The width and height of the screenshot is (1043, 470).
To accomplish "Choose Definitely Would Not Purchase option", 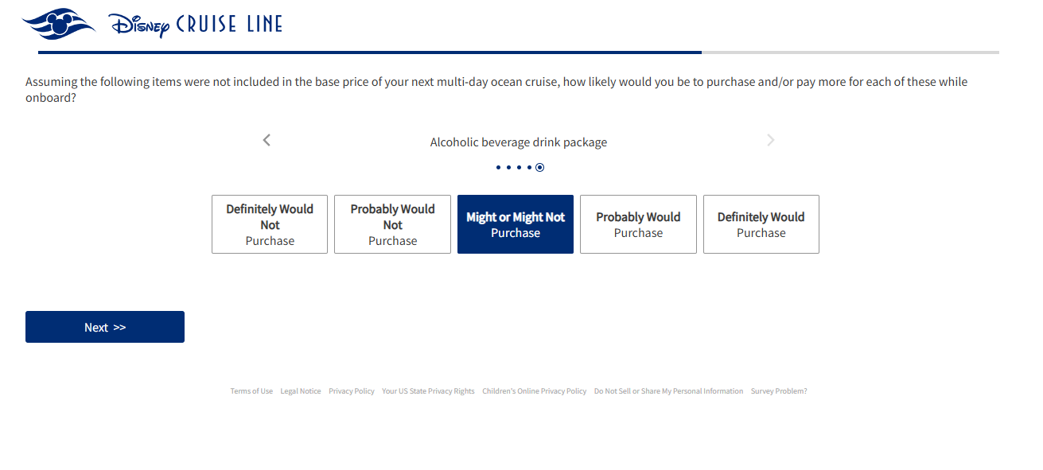I will click(x=270, y=224).
